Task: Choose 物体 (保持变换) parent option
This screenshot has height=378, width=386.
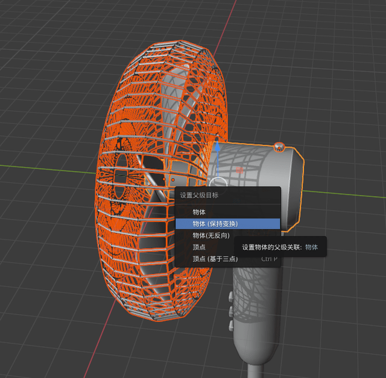Action: click(215, 223)
